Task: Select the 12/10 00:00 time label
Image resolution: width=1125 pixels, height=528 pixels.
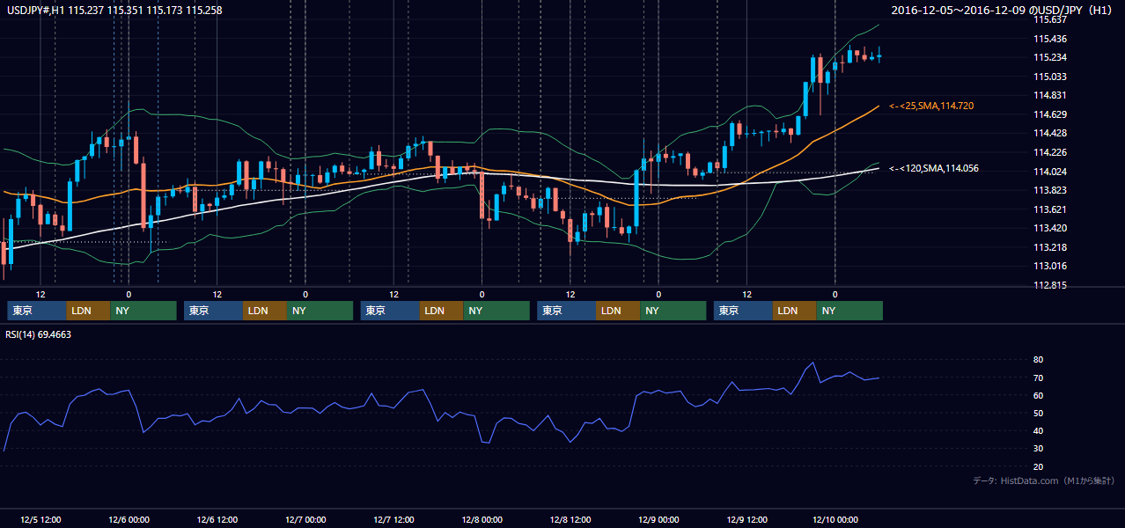Action: coord(835,520)
